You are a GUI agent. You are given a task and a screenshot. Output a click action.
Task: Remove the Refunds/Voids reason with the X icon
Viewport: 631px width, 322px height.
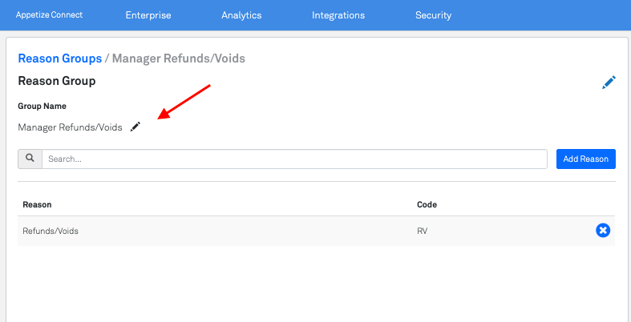click(603, 231)
